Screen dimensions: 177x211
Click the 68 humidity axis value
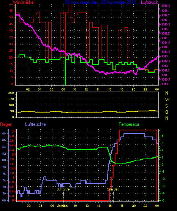click(x=4, y=200)
